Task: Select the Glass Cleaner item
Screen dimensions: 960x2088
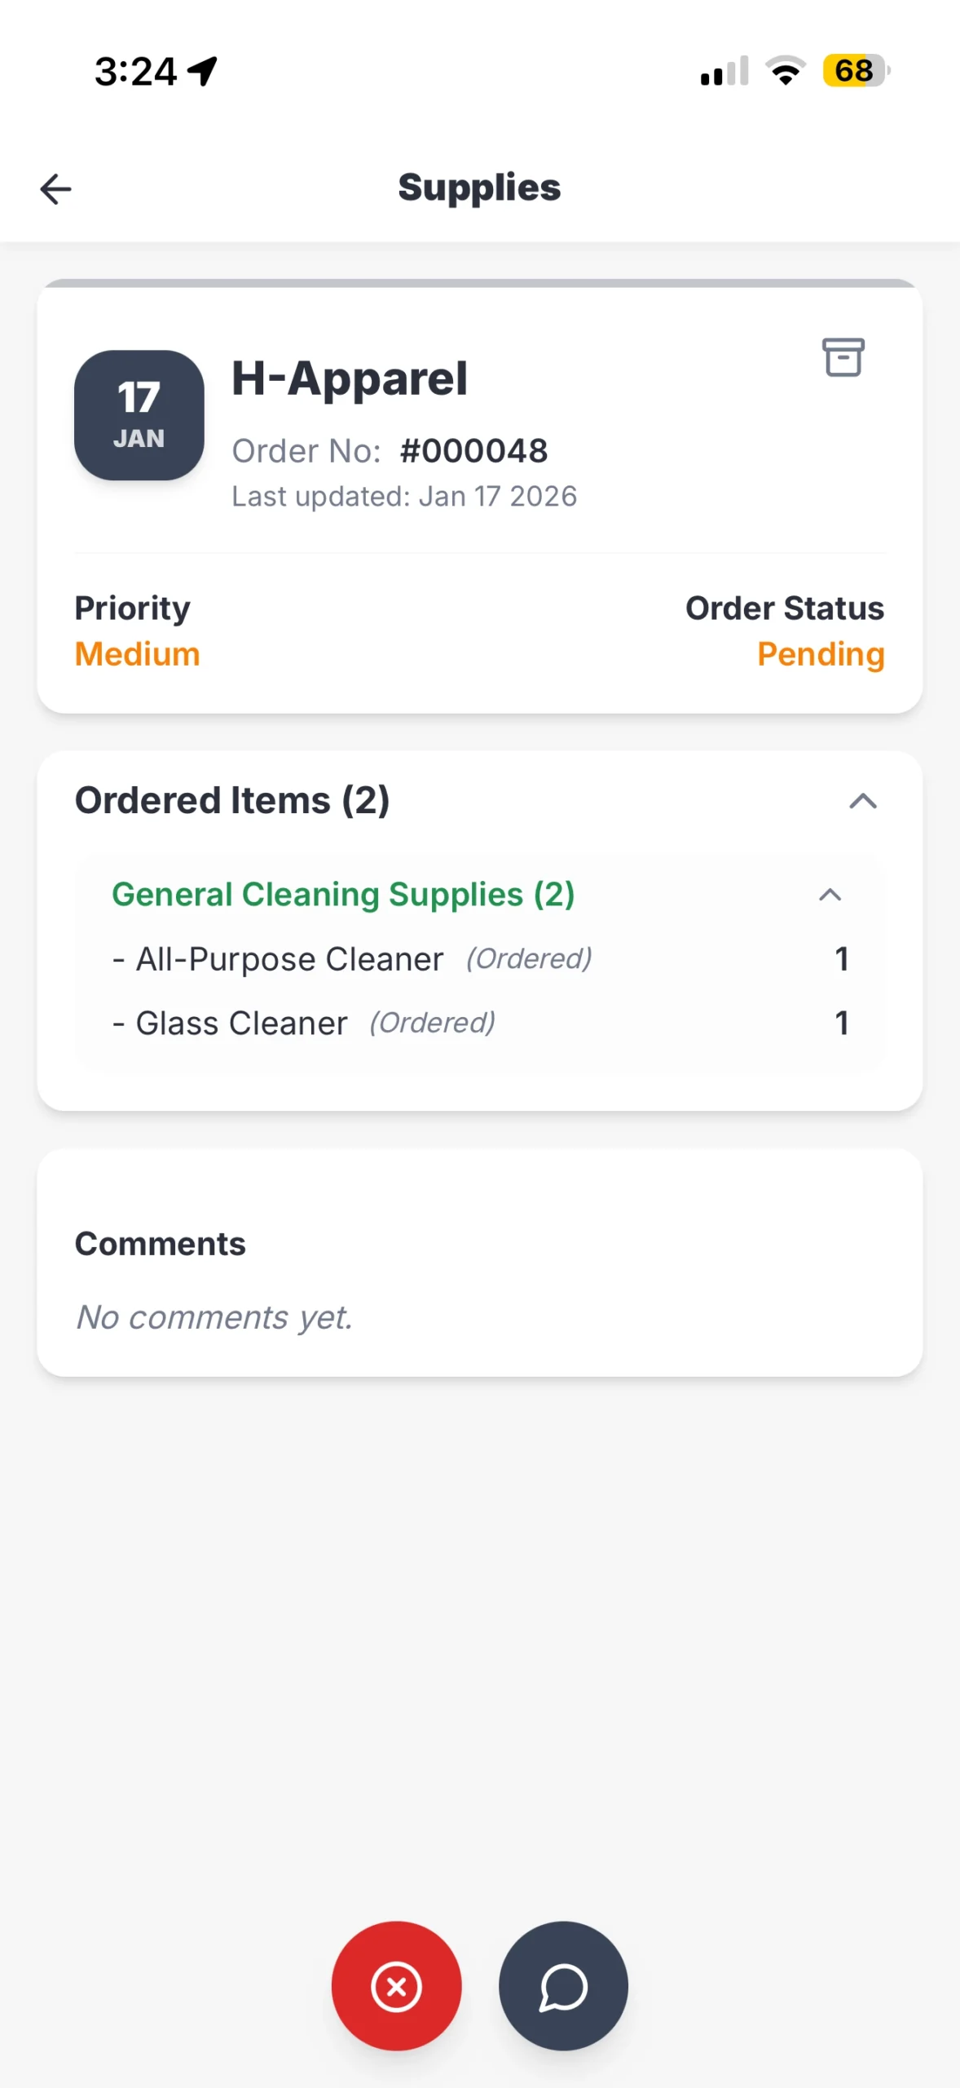Action: click(241, 1023)
